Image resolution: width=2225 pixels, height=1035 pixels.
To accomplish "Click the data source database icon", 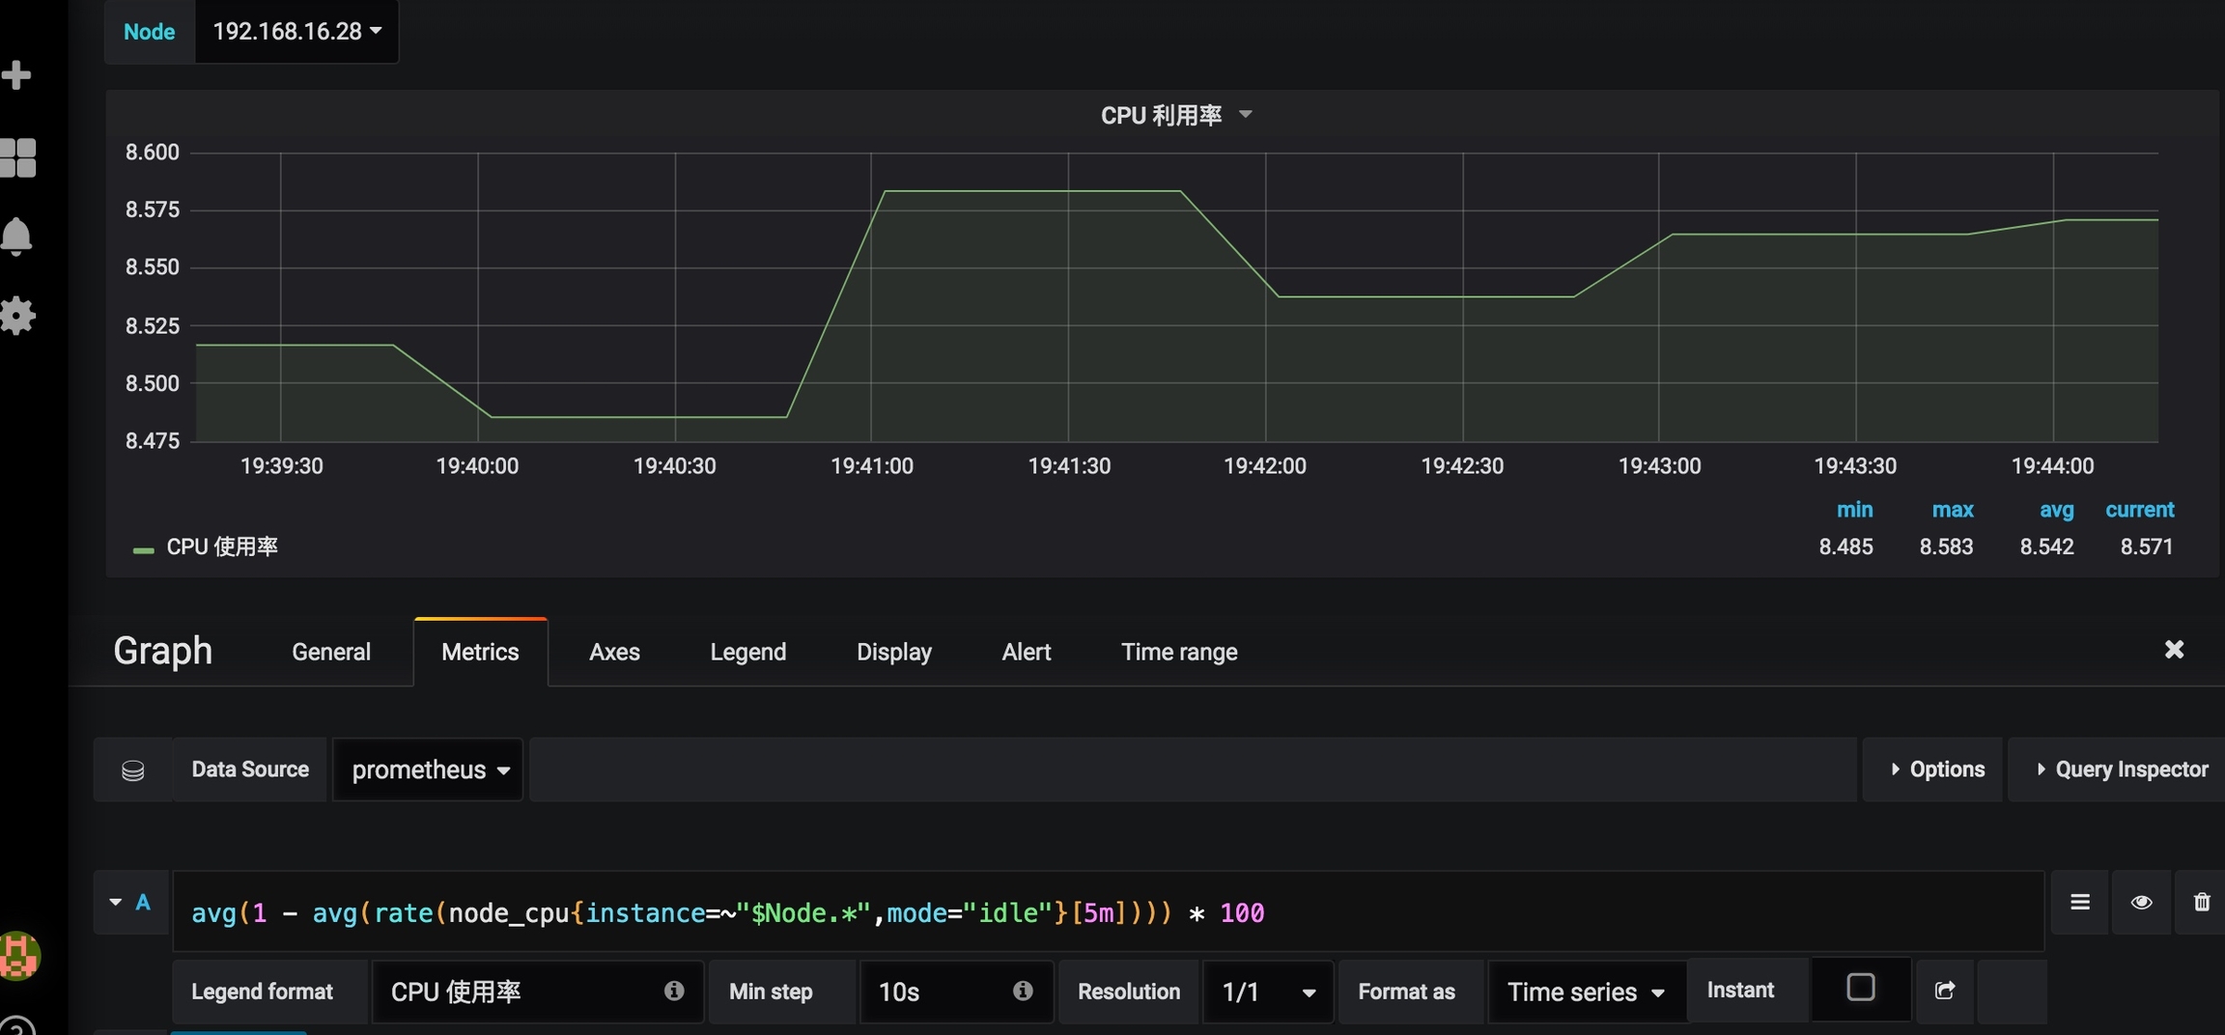I will (x=133, y=770).
